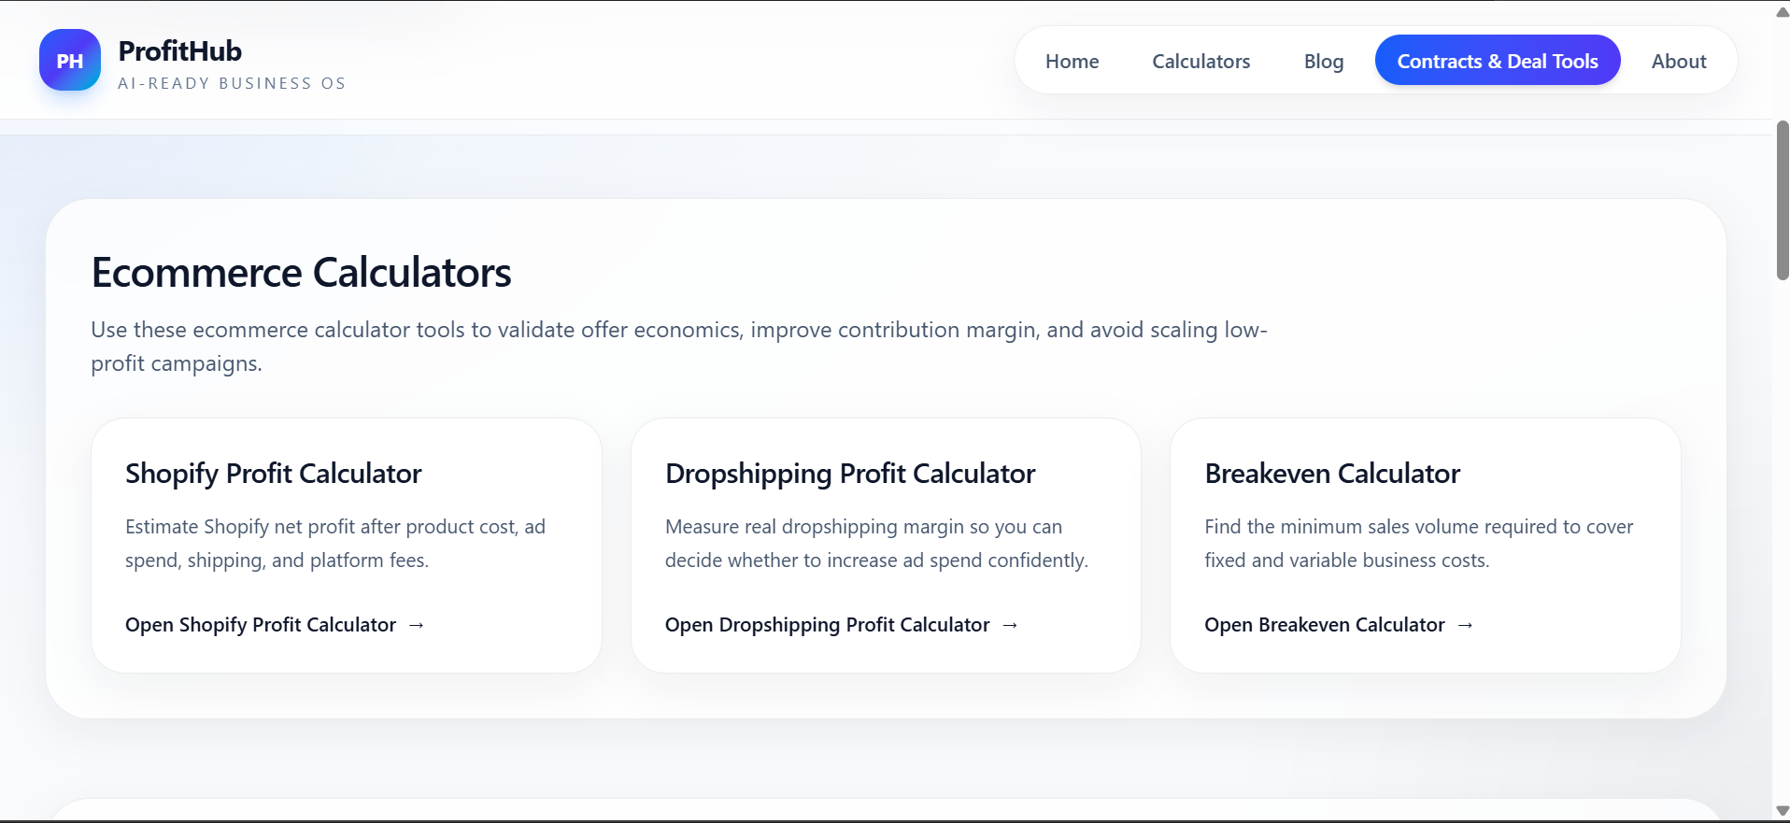Open Dropshipping Profit Calculator

(826, 624)
